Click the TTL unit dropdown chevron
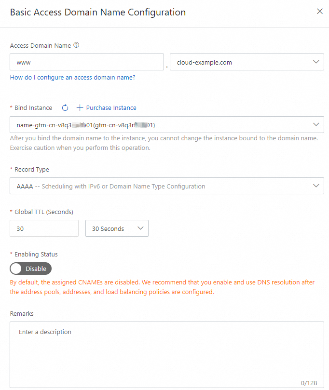The image size is (329, 390). pyautogui.click(x=141, y=228)
